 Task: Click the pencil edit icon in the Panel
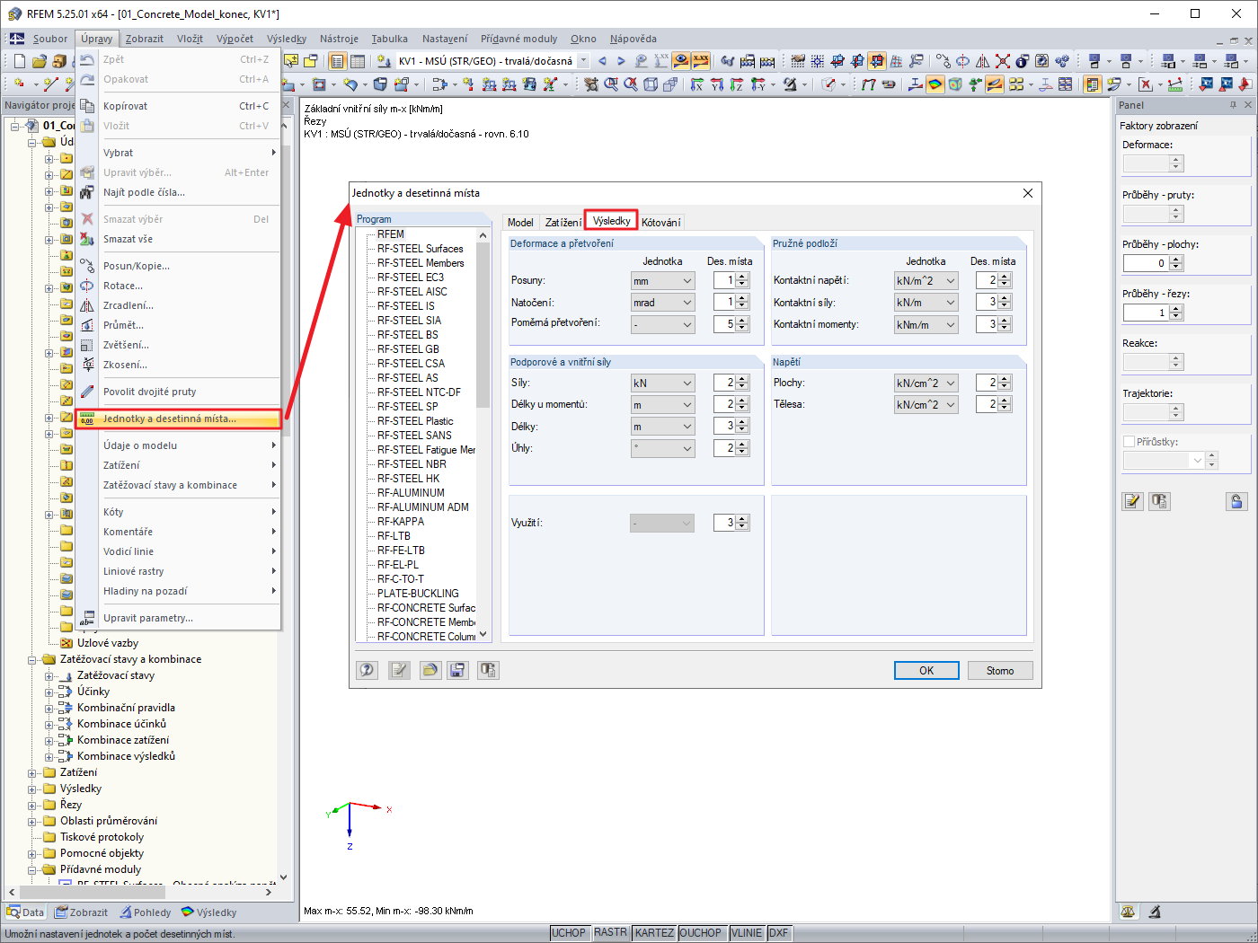[1132, 501]
